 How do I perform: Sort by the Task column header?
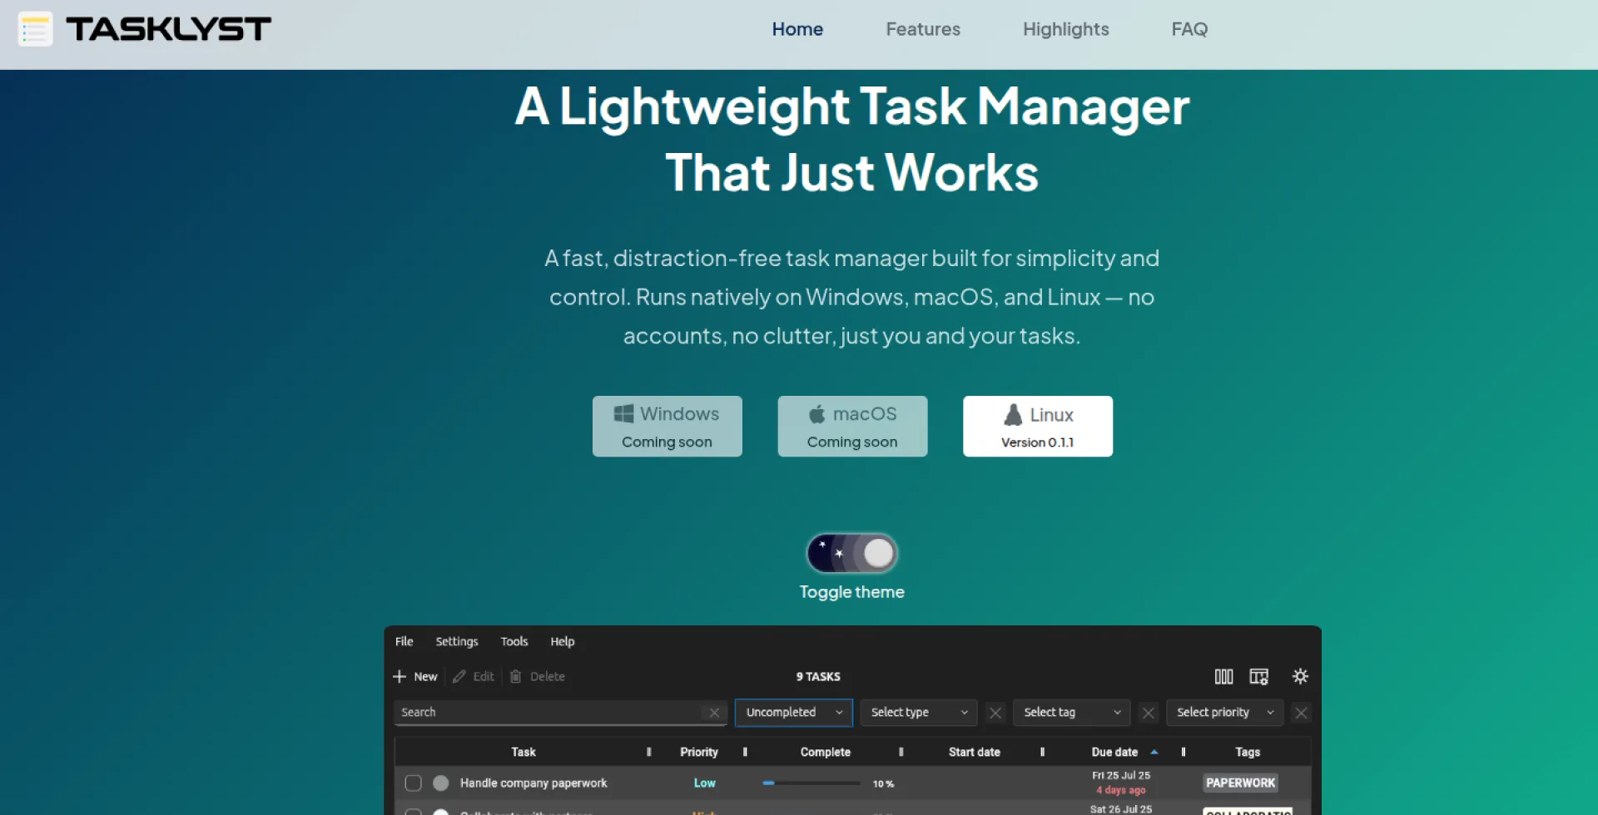pyautogui.click(x=523, y=752)
